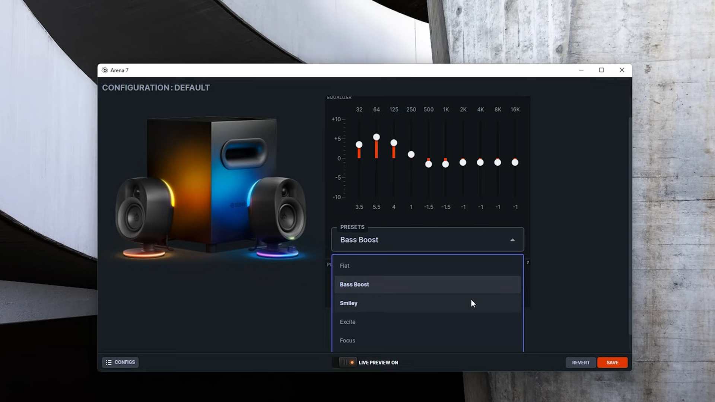Screen dimensions: 715x402
Task: Click the 250 Hz equalizer slider handle
Action: [411, 154]
